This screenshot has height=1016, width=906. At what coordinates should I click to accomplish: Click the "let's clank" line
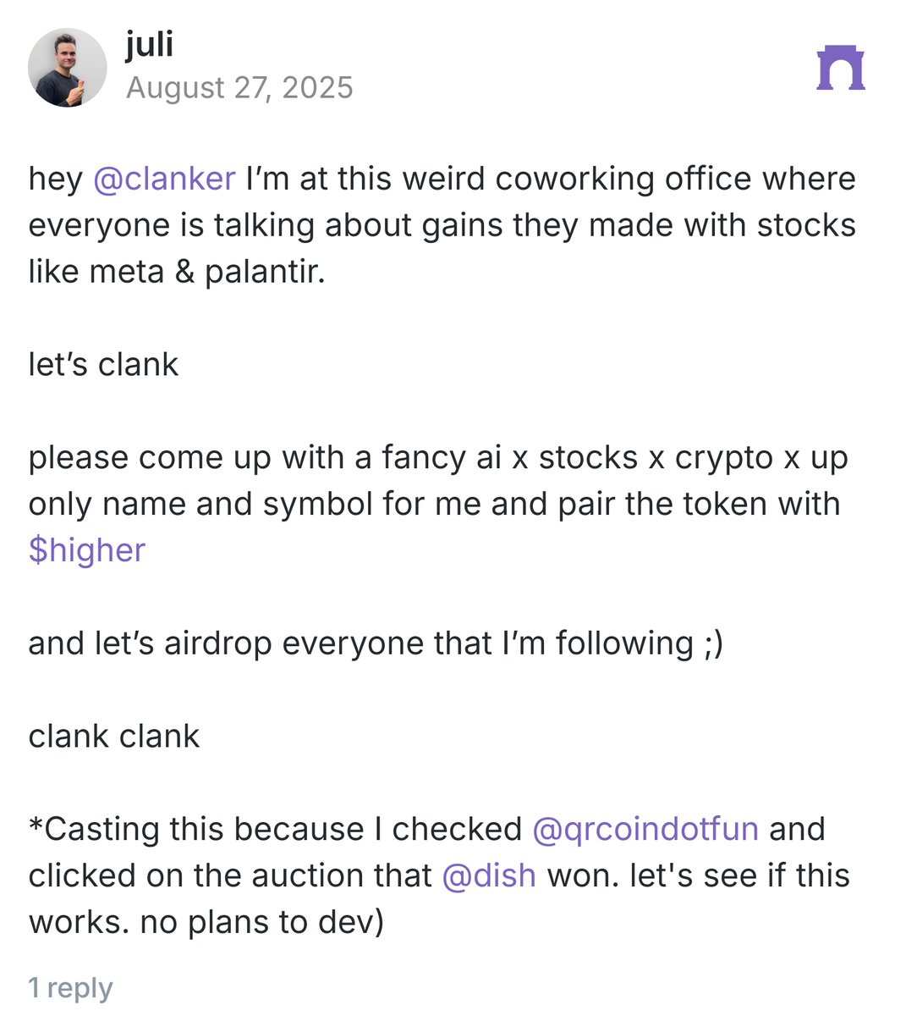point(103,364)
